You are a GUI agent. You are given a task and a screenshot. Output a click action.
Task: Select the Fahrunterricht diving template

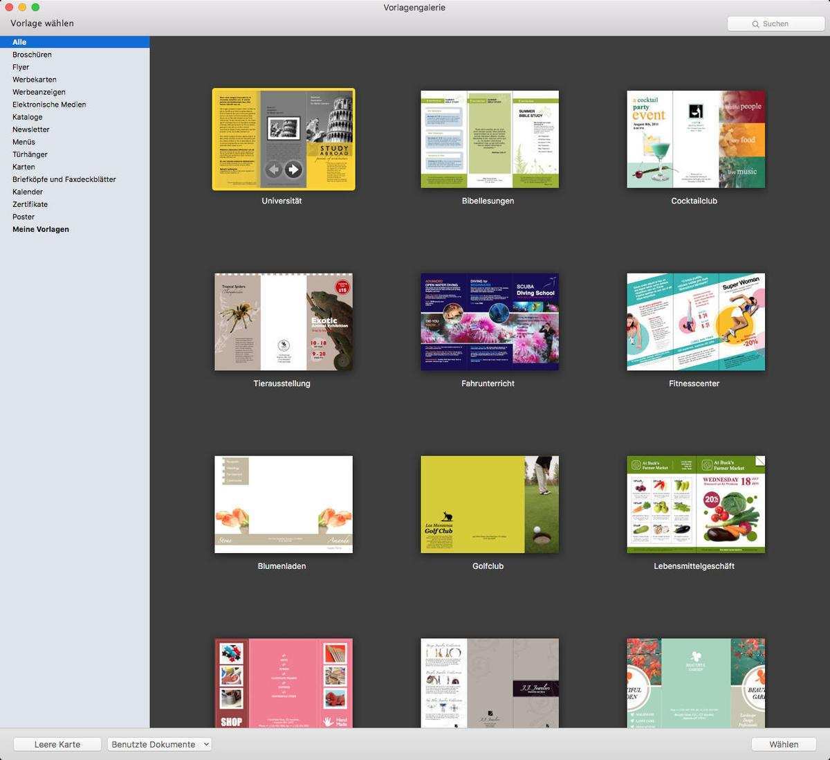(490, 322)
